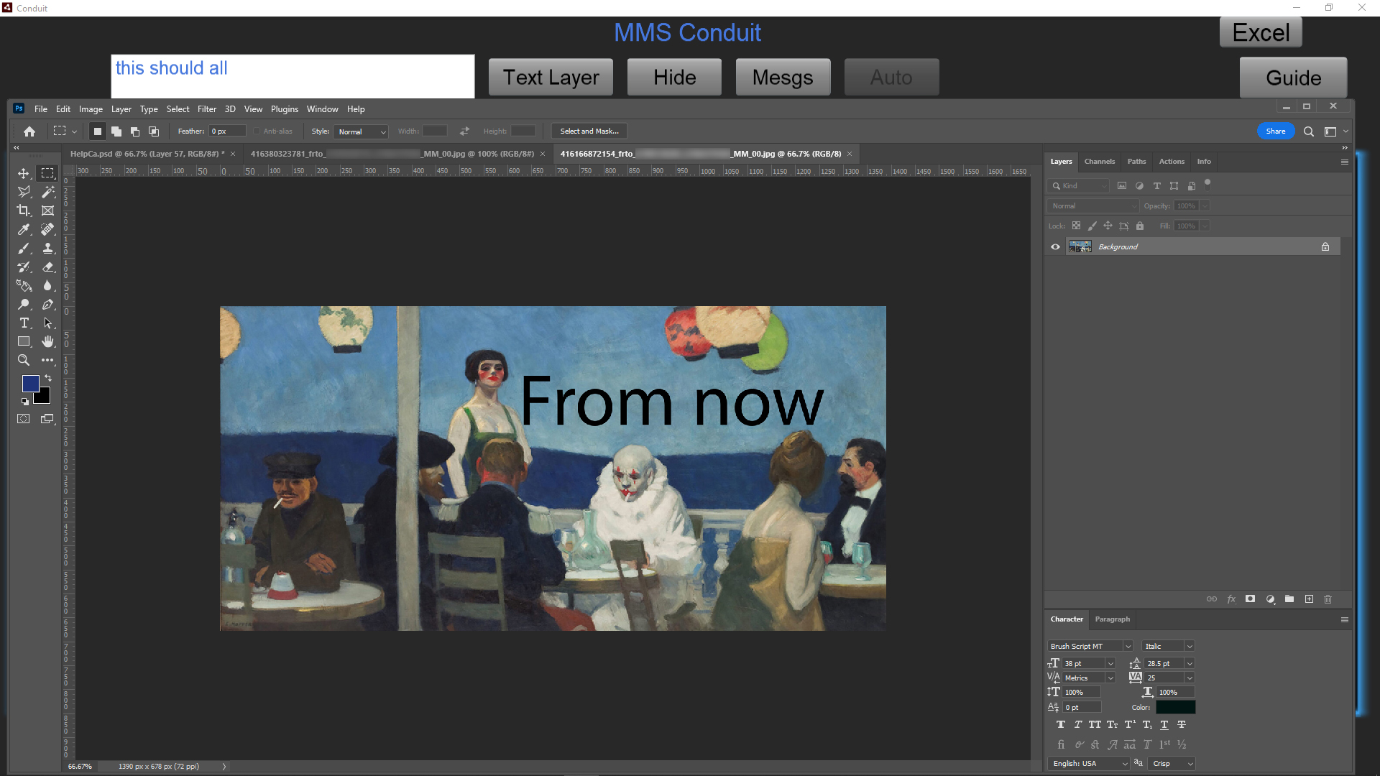Click the Hide button in Conduit
This screenshot has height=776, width=1380.
click(x=674, y=77)
